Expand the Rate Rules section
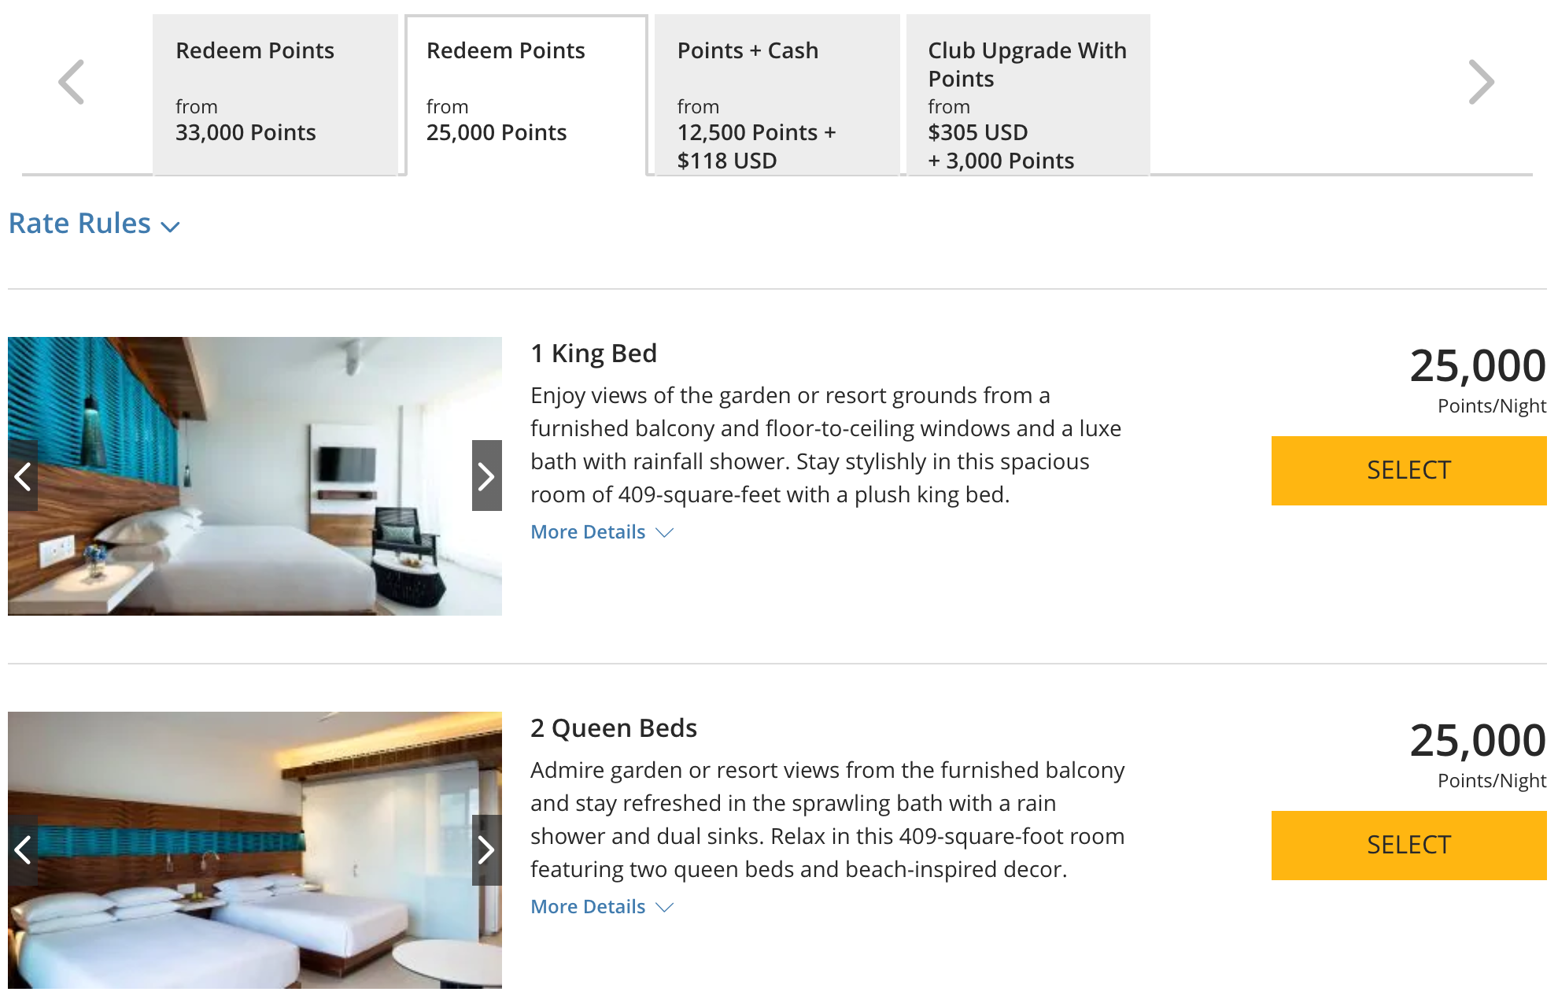Viewport: 1558px width, 1003px height. pyautogui.click(x=94, y=224)
